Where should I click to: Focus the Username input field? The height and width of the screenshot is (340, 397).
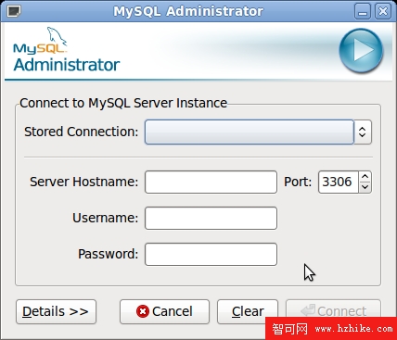point(211,219)
